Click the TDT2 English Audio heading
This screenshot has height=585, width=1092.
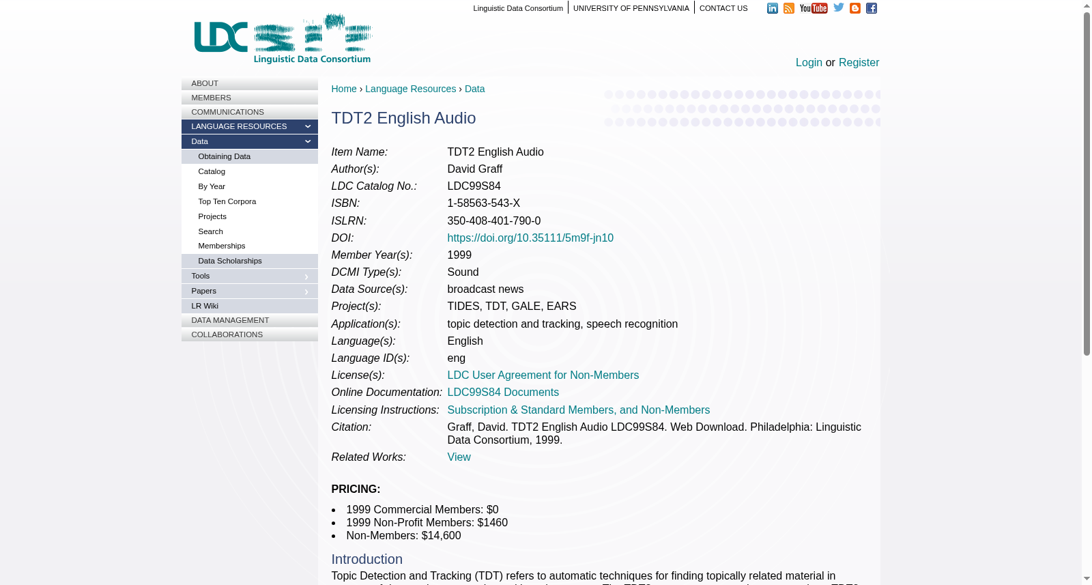point(403,118)
